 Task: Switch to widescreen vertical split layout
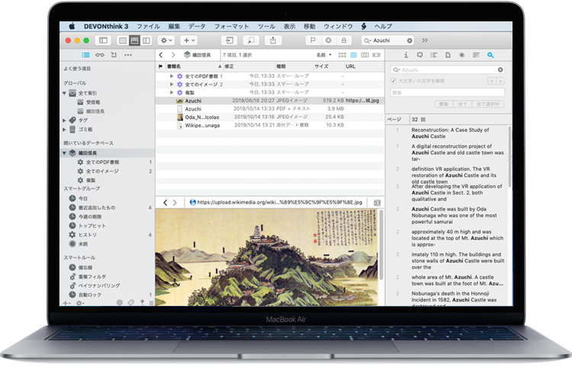tap(146, 40)
